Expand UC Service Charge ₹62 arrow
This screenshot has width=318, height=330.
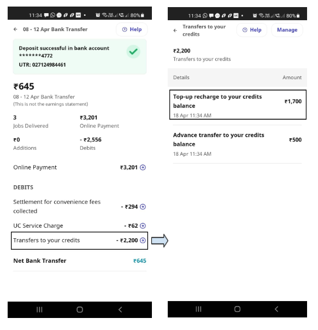[x=143, y=226]
